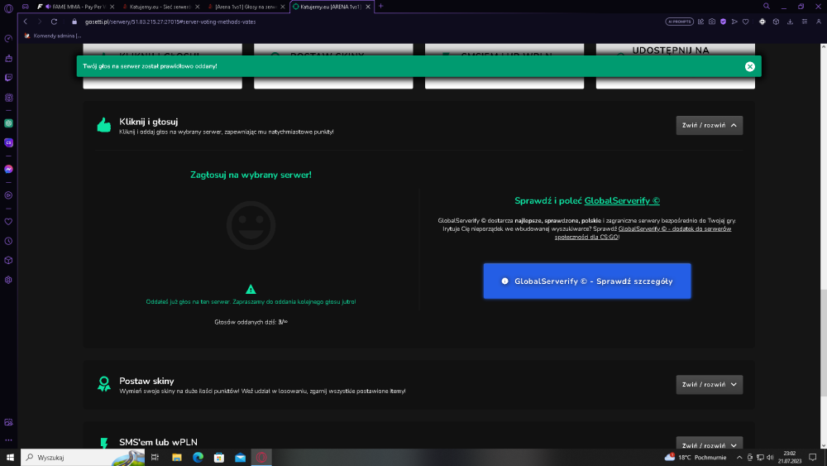The height and width of the screenshot is (466, 827).
Task: Reload the current page
Action: 54,22
